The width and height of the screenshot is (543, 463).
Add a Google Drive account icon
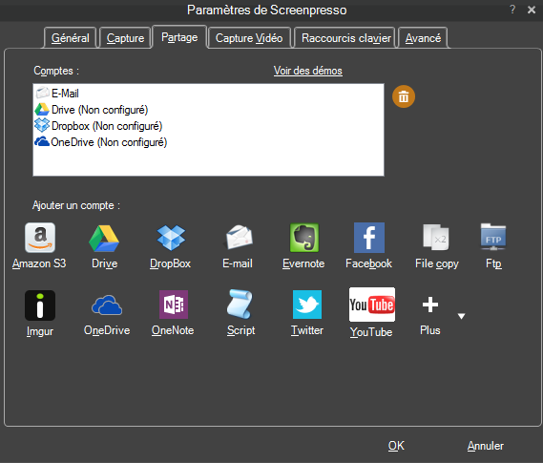pos(104,238)
